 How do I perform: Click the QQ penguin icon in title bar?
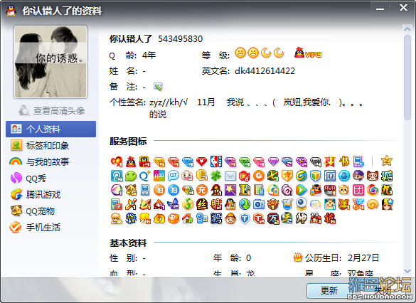click(x=11, y=11)
